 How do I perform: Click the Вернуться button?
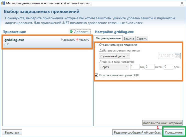pos(12,132)
